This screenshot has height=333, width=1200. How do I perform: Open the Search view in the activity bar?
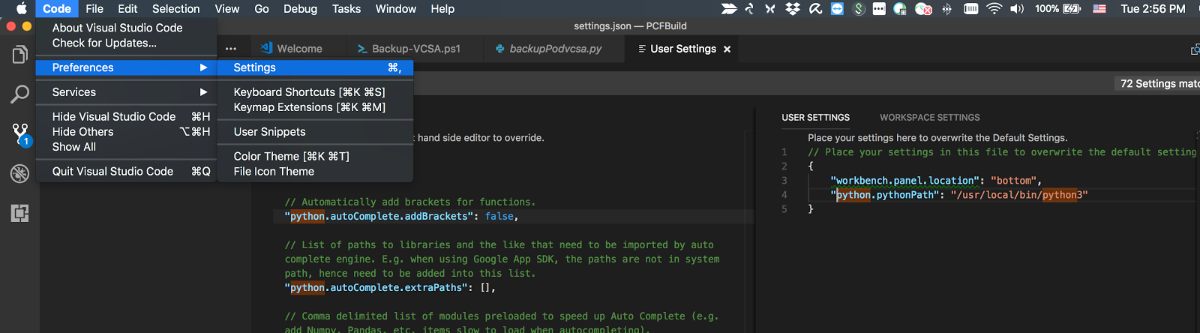[20, 94]
